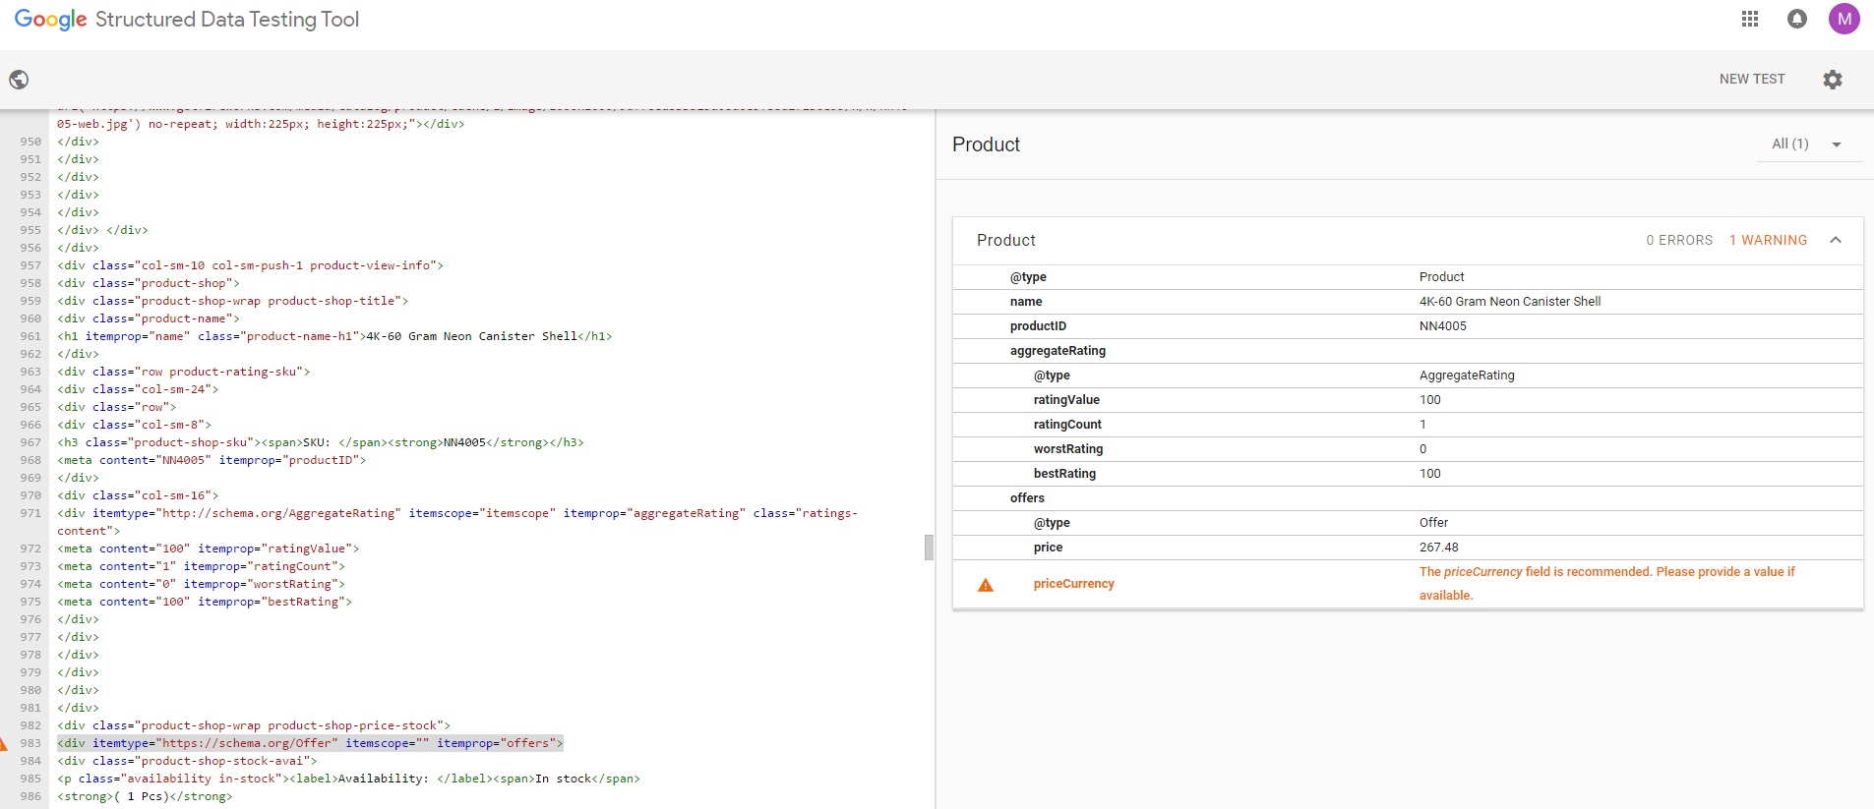Viewport: 1874px width, 809px height.
Task: Open the All (1) filter dropdown
Action: [x=1807, y=144]
